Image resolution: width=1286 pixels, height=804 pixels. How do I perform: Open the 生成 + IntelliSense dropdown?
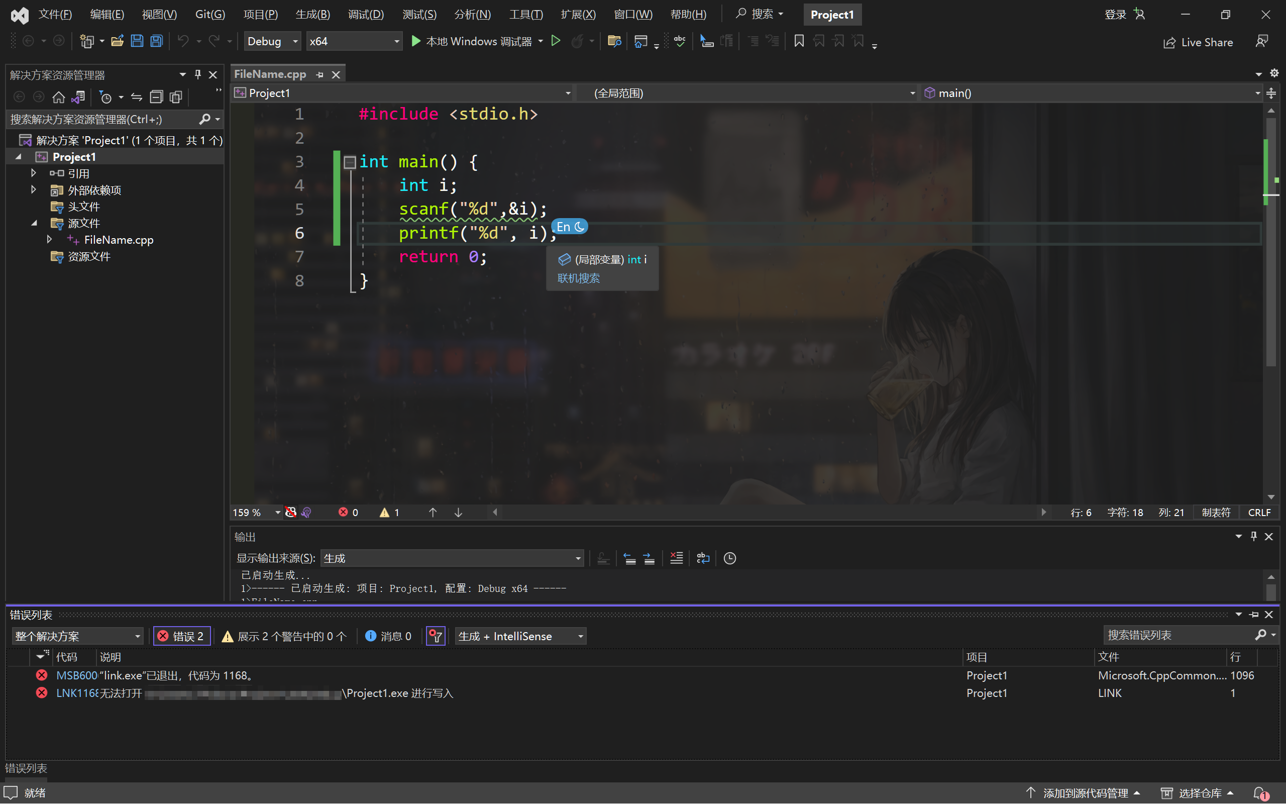pyautogui.click(x=521, y=636)
